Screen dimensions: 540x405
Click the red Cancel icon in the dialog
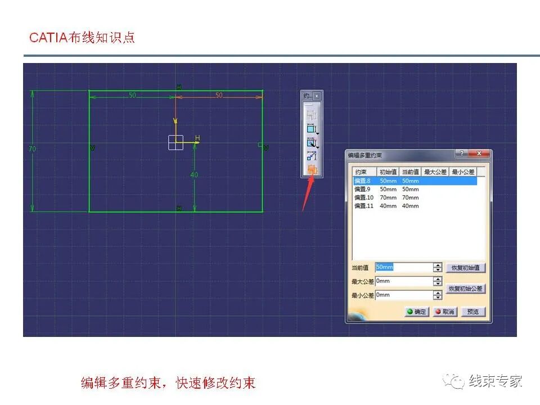tap(437, 311)
